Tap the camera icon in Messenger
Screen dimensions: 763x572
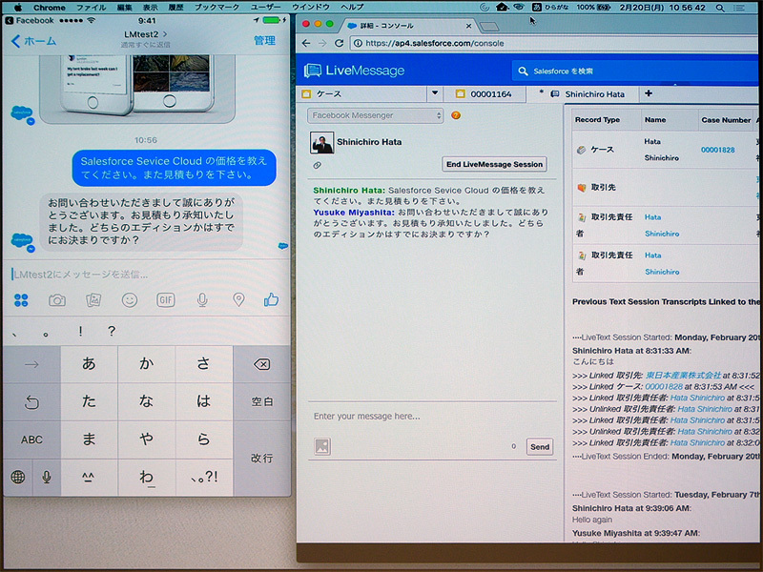[x=57, y=300]
